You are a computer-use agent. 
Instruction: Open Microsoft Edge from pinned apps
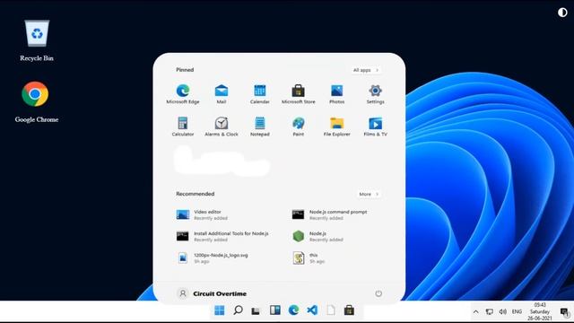click(x=183, y=93)
